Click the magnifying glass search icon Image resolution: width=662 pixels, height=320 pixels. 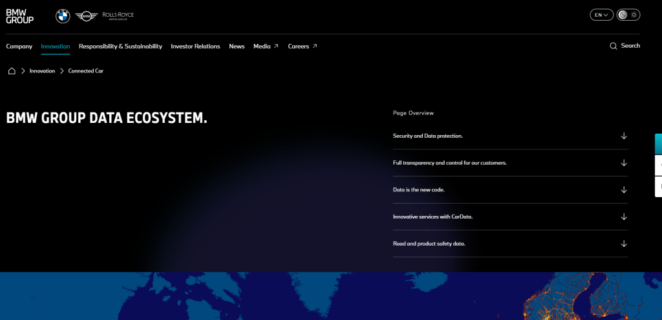point(614,46)
